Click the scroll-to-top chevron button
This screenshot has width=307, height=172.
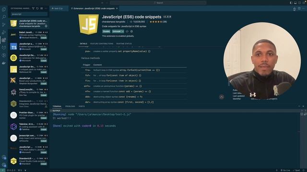coord(222,97)
